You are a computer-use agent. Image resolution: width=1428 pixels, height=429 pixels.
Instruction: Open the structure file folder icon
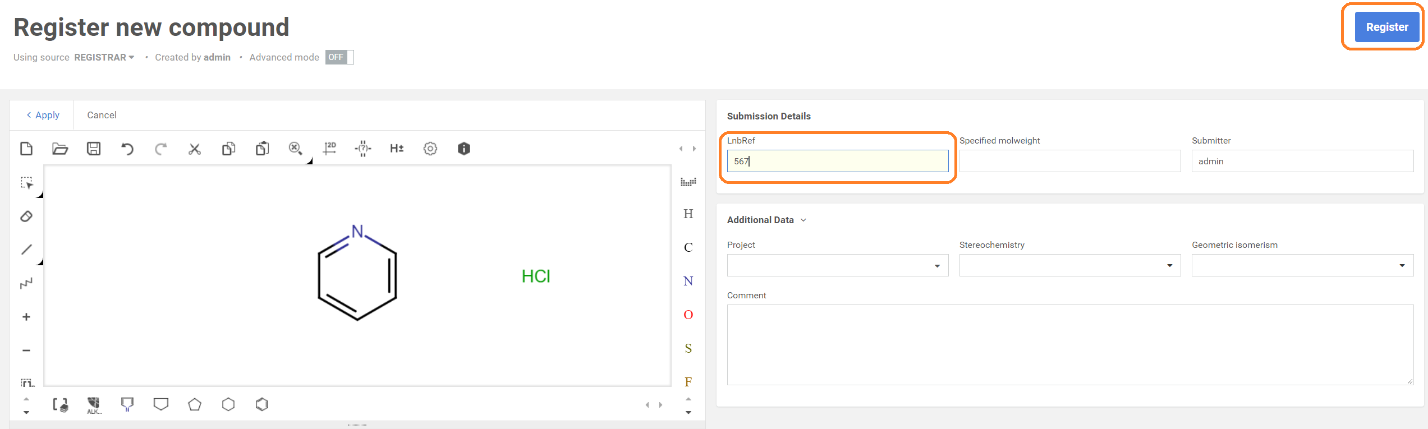click(60, 149)
